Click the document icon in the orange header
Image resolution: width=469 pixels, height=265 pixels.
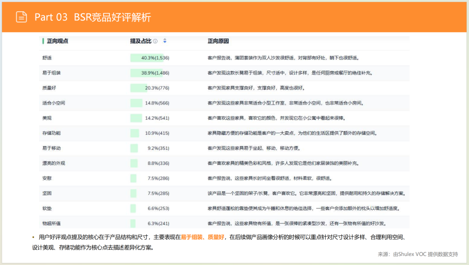coord(21,17)
